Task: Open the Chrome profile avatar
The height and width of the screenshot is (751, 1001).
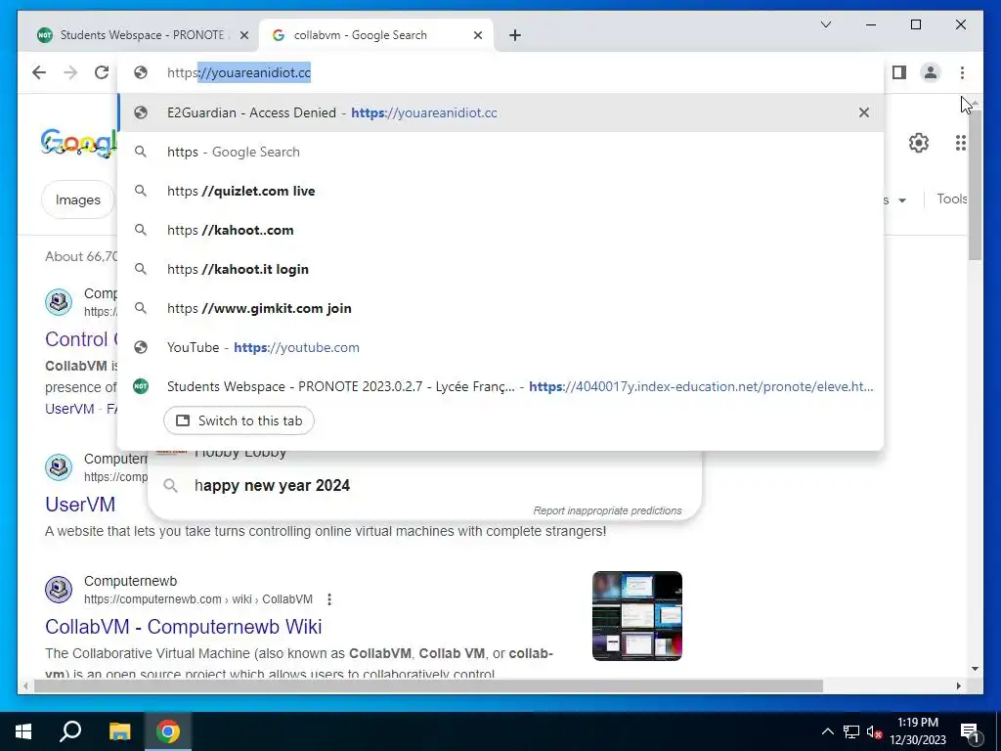Action: (931, 72)
